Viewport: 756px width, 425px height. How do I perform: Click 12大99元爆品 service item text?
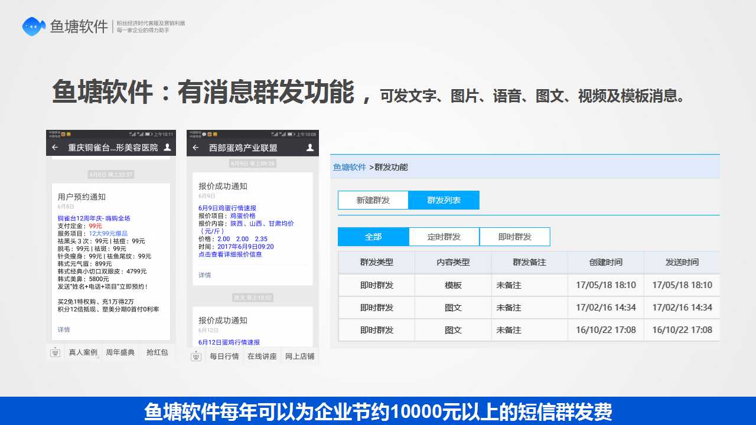[x=108, y=234]
